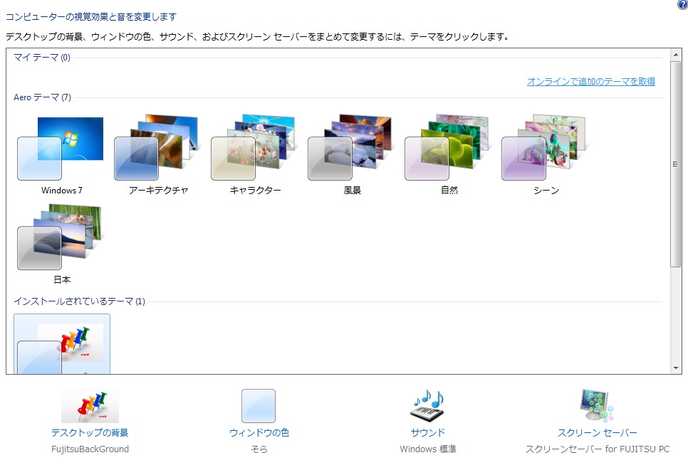688x465 pixels.
Task: Select the キャラクター theme
Action: [256, 154]
